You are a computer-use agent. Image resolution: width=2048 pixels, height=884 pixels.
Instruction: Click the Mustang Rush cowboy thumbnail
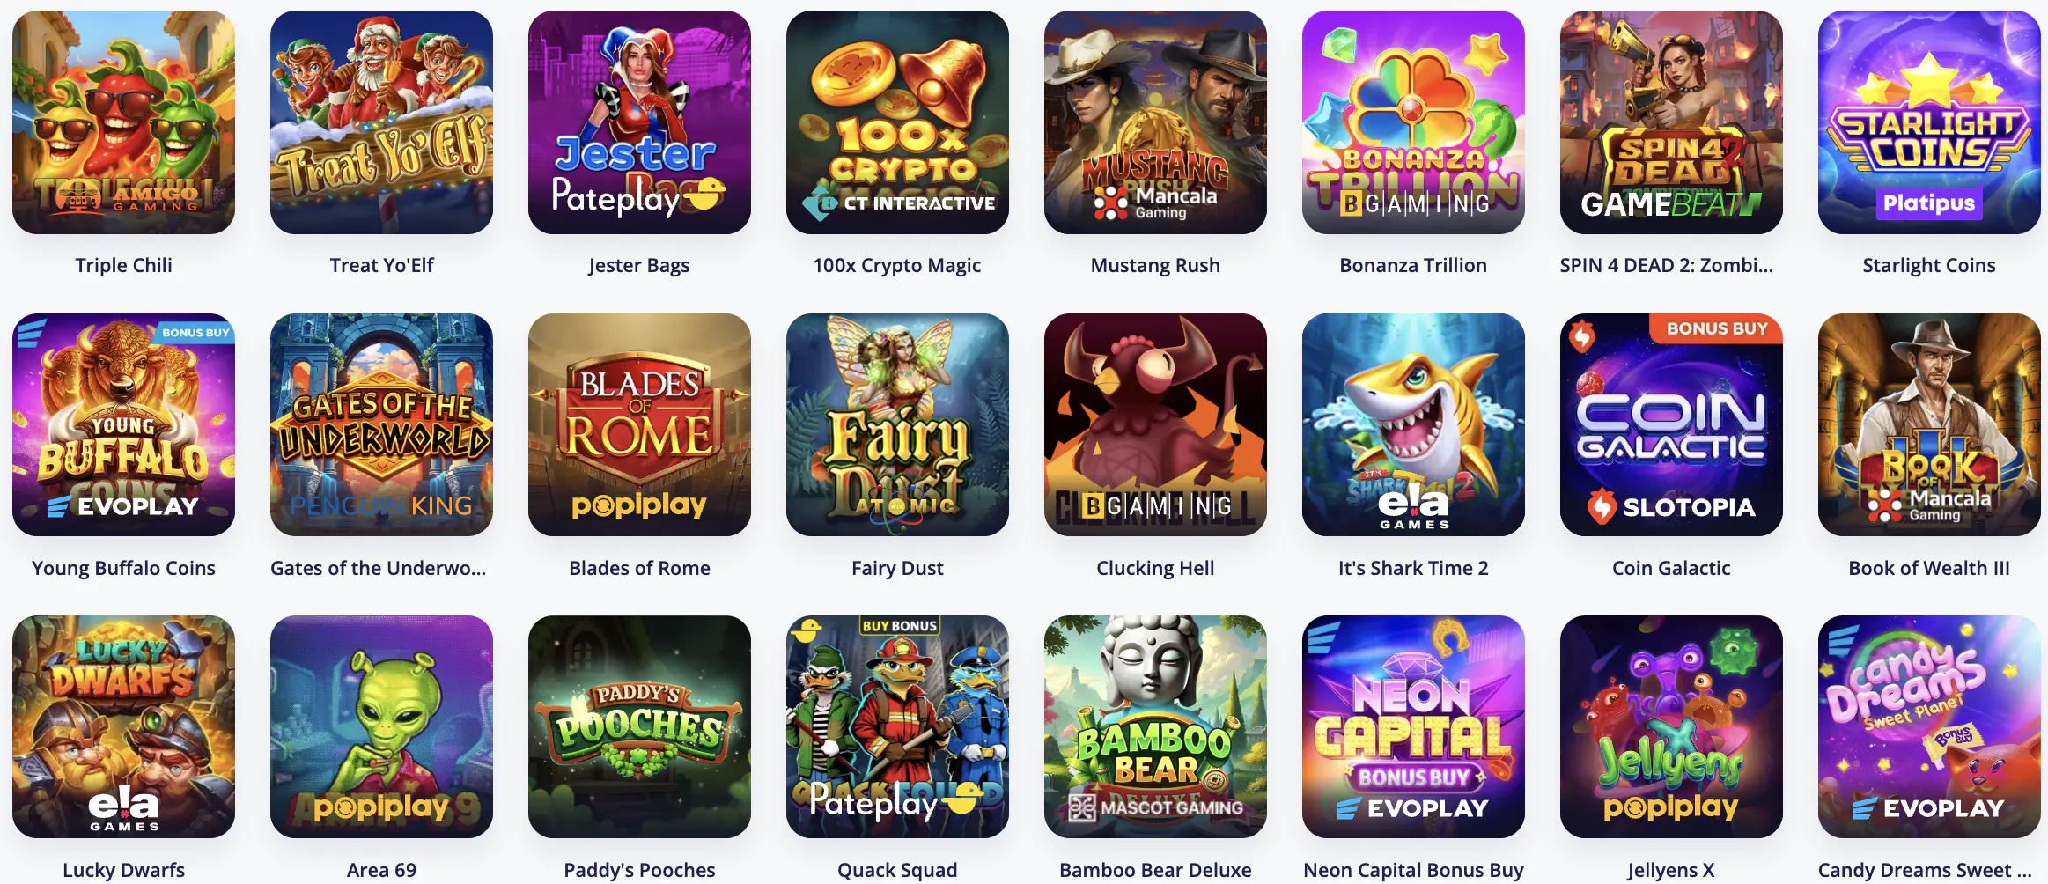[x=1155, y=122]
